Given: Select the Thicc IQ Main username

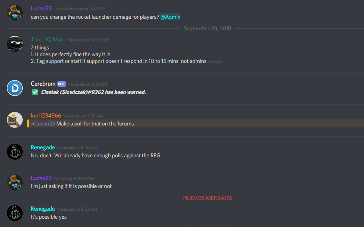Looking at the screenshot, I should [x=48, y=39].
